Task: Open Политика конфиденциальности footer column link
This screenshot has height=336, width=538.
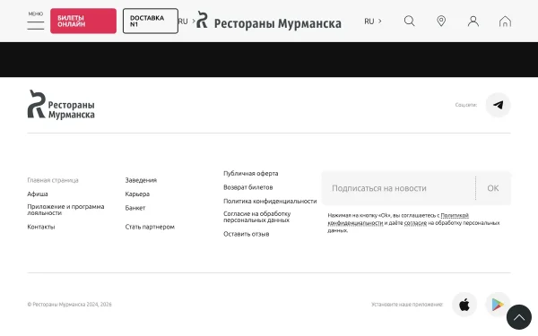Action: 270,201
